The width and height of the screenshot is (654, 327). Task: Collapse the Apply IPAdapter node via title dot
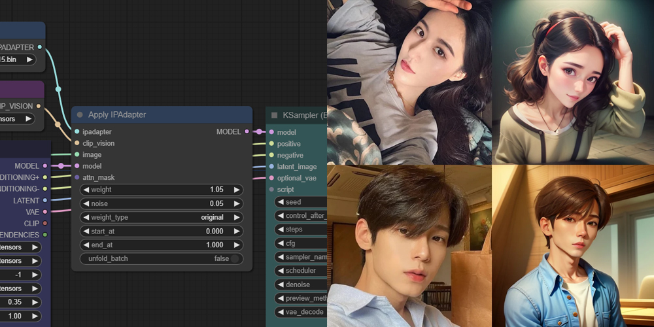click(x=80, y=114)
